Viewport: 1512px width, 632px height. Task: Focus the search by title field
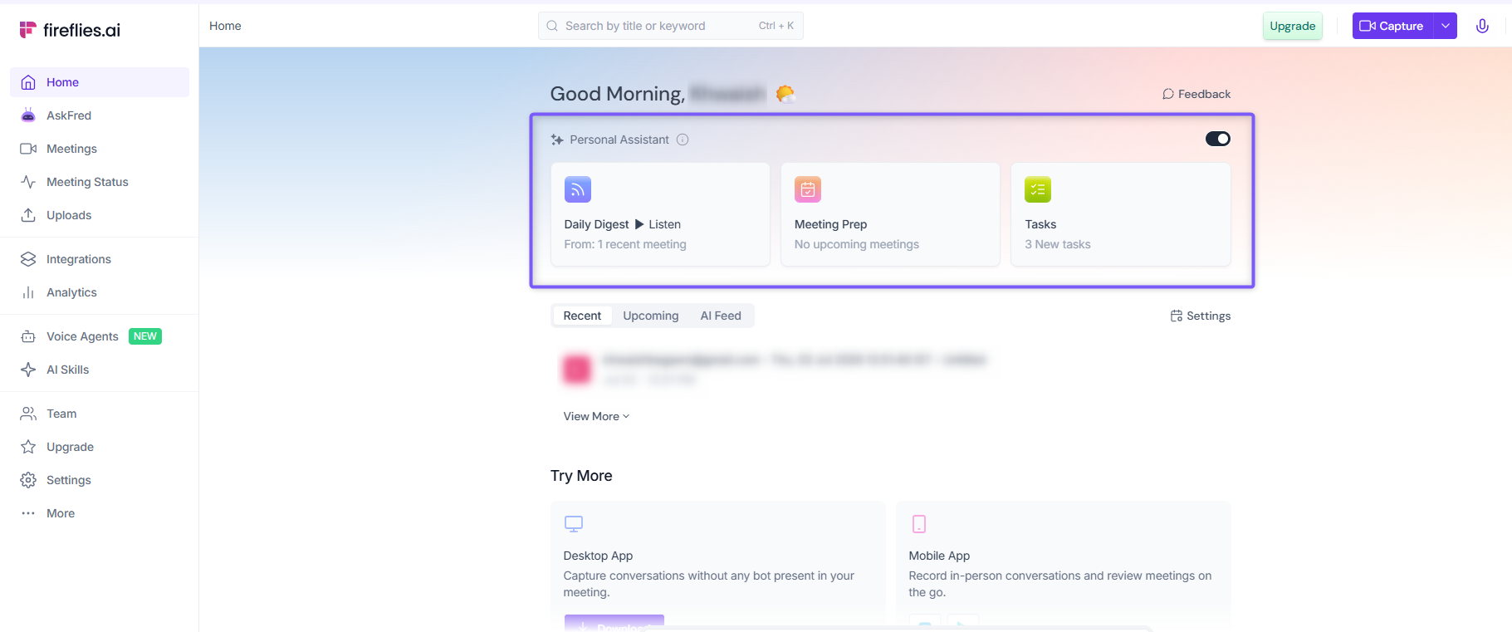point(670,26)
